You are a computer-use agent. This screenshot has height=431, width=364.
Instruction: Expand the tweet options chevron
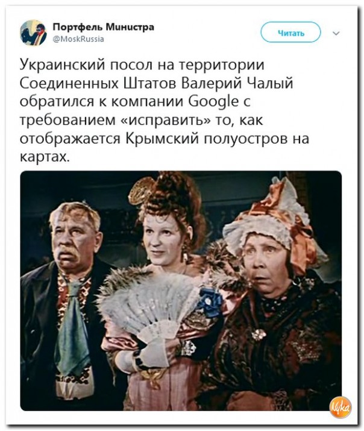[336, 33]
